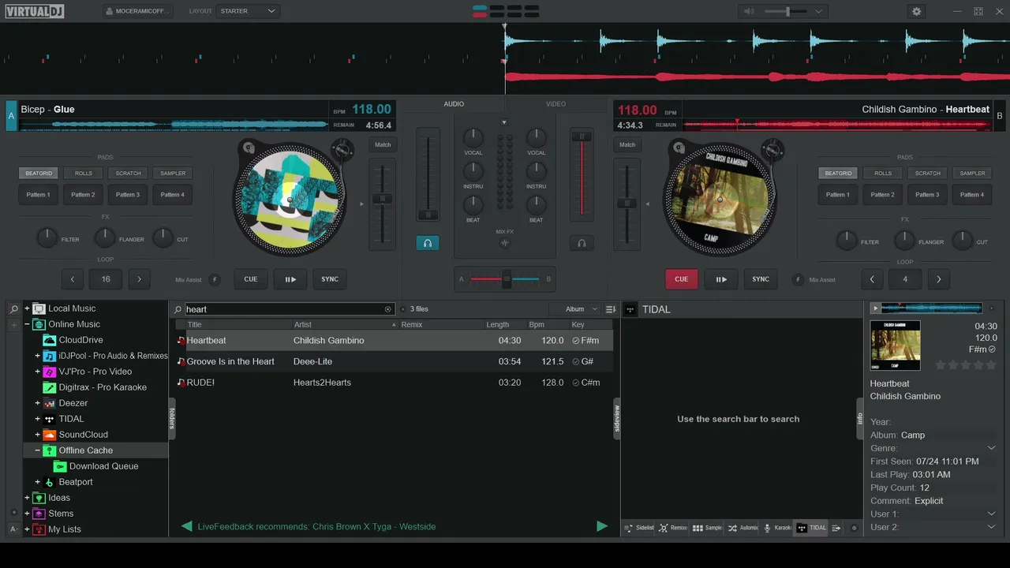Image resolution: width=1010 pixels, height=568 pixels.
Task: Open the CloudDrive folder
Action: [x=80, y=340]
